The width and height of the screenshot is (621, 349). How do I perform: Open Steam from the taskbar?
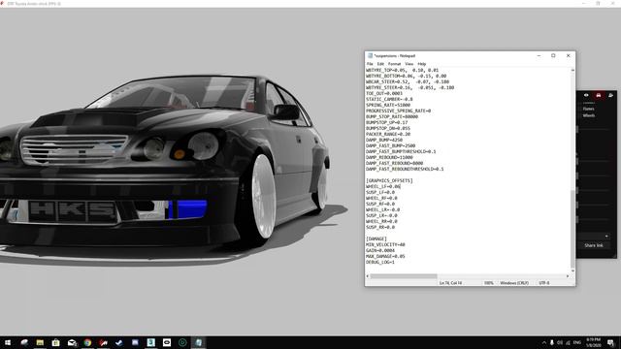pos(118,342)
